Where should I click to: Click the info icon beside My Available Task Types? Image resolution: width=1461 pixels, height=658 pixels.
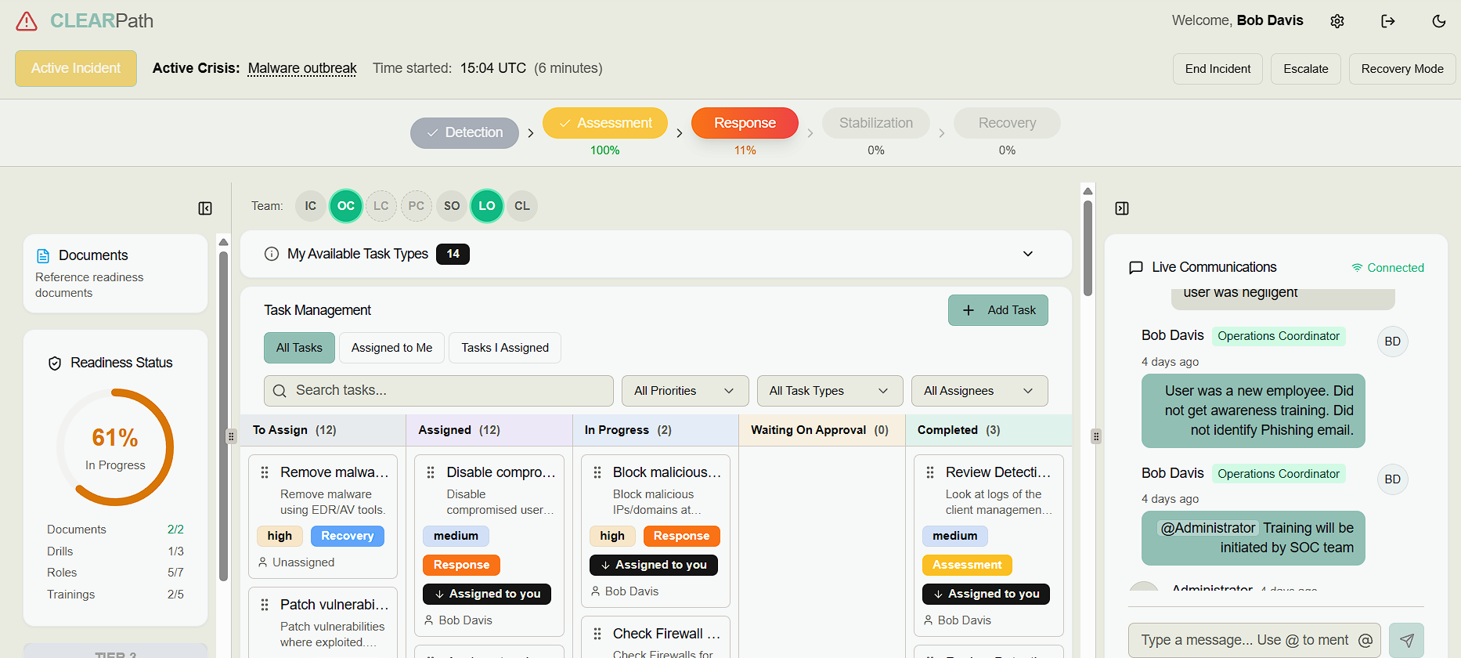(x=272, y=254)
